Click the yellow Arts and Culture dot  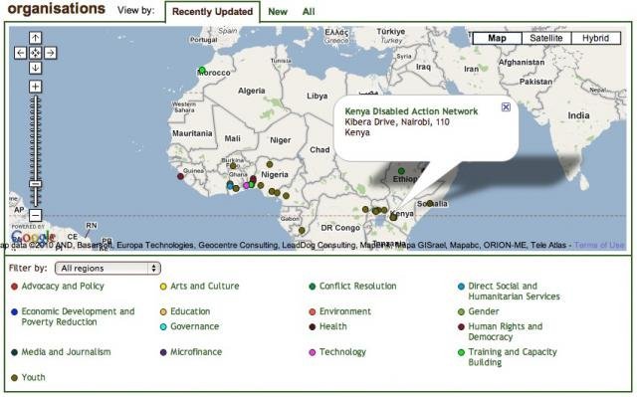pyautogui.click(x=163, y=287)
